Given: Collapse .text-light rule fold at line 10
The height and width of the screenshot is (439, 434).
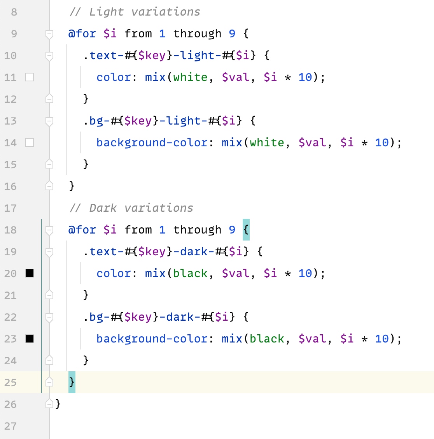Looking at the screenshot, I should [x=49, y=56].
